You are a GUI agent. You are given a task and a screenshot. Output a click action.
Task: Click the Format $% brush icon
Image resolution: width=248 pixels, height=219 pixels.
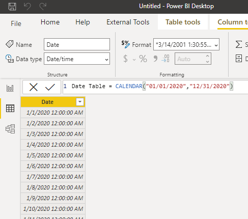click(125, 44)
